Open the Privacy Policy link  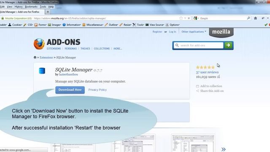(x=97, y=90)
